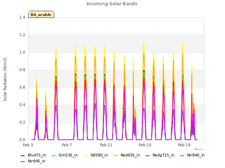Toggle the Grn535_in legend entry
The image size is (225, 168).
(x=64, y=155)
